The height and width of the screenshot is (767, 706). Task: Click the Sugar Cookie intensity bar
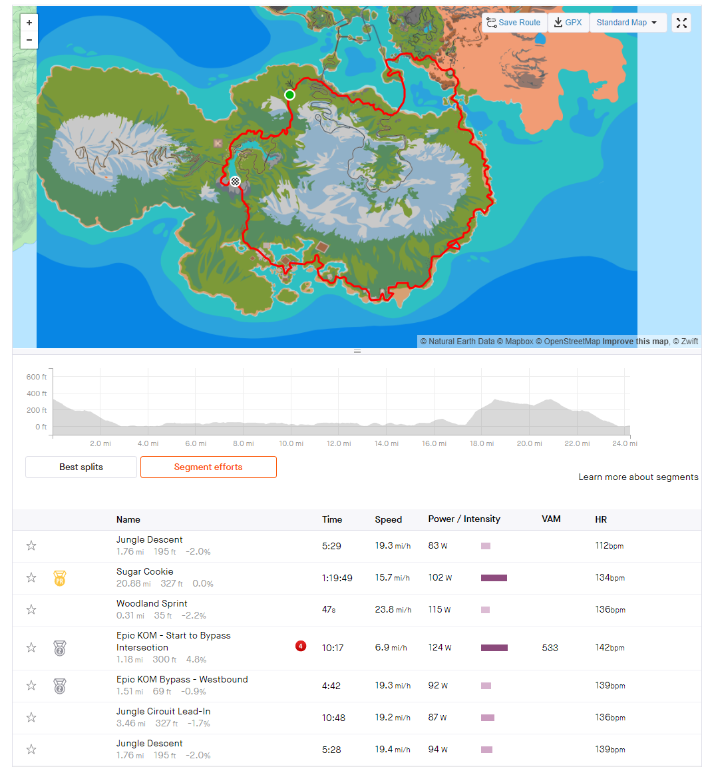pos(494,578)
